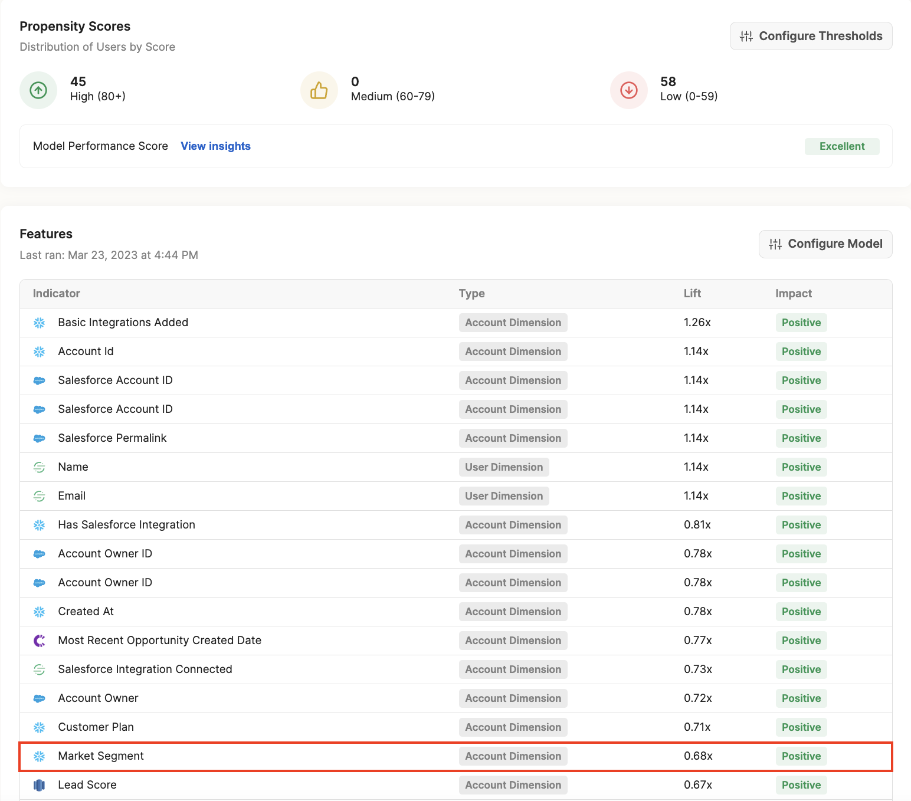Click the purple icon beside Most Recent Opportunity
This screenshot has height=801, width=911.
(x=40, y=641)
